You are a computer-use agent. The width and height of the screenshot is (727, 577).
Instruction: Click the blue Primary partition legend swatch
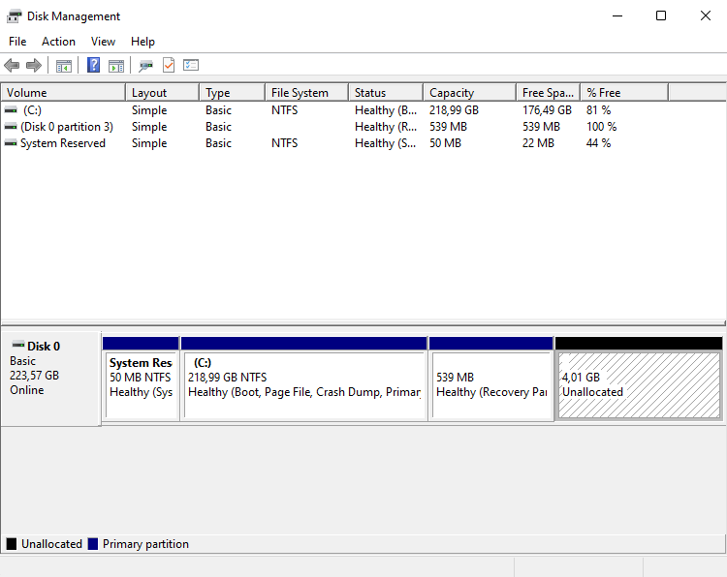(93, 544)
